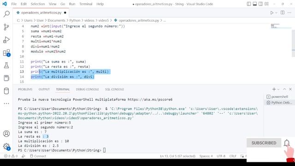This screenshot has height=166, width=295.
Task: Open the SQL database view
Action: (x=6, y=91)
